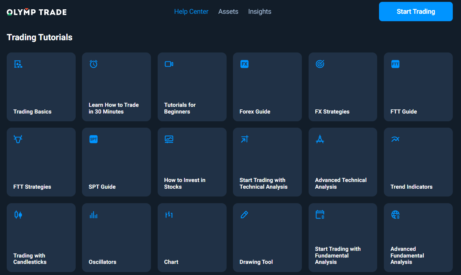
Task: Open the Trading Basics tutorial link
Action: tap(41, 87)
